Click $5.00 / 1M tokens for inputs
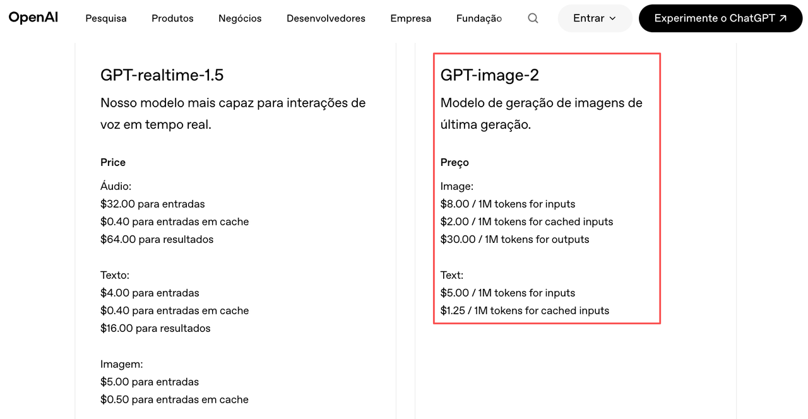 point(508,293)
